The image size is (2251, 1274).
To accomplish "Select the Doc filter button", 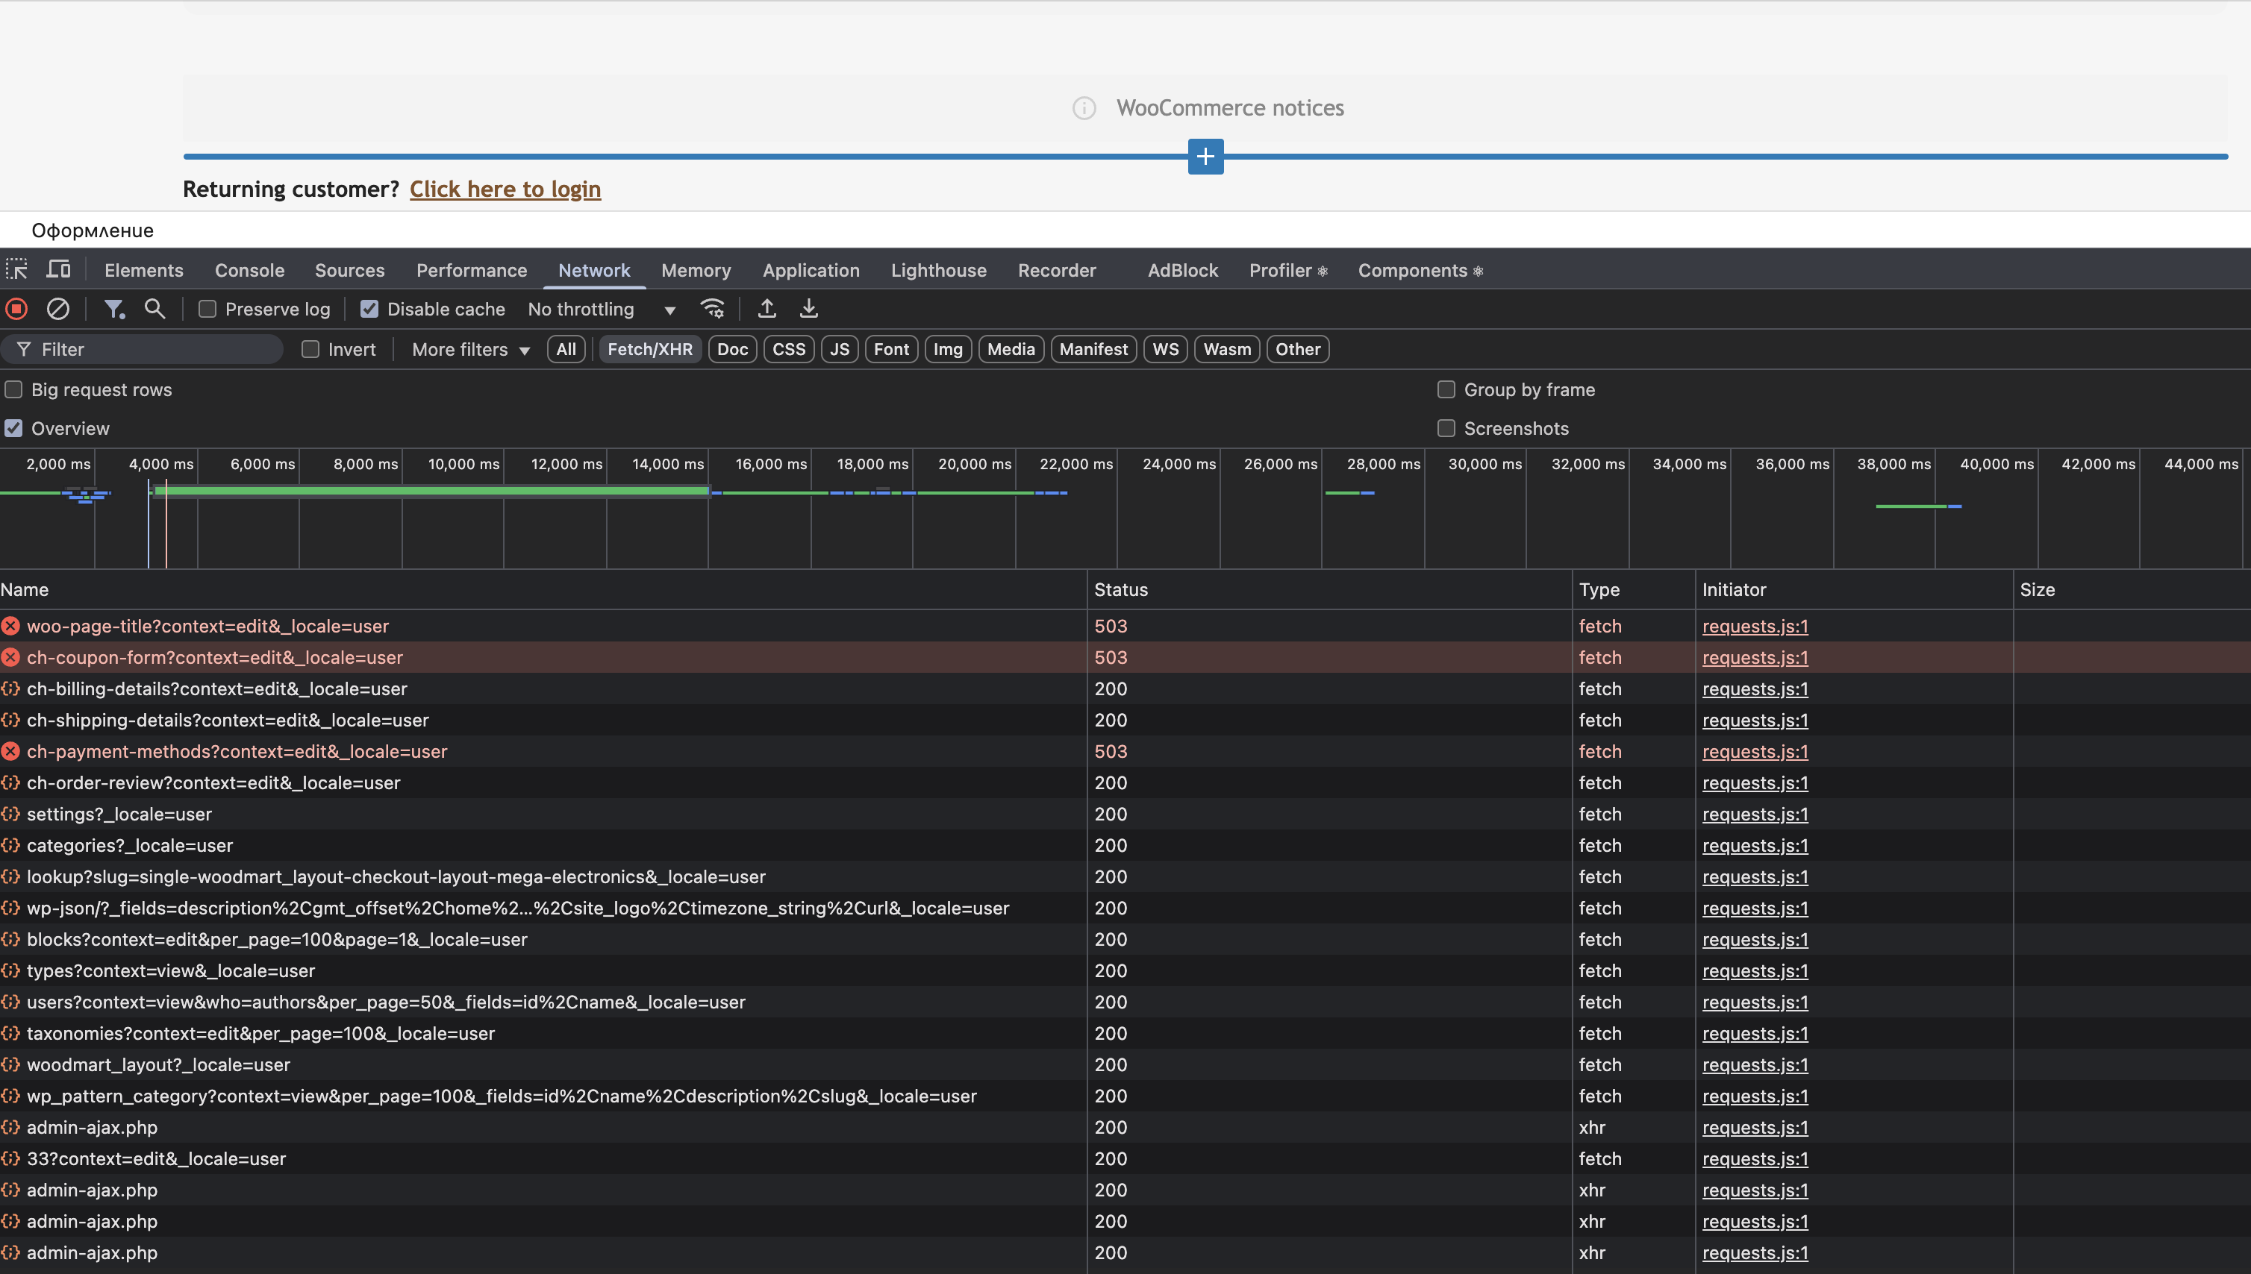I will 732,349.
